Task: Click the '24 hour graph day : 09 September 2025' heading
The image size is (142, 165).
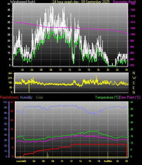Action: click(81, 2)
